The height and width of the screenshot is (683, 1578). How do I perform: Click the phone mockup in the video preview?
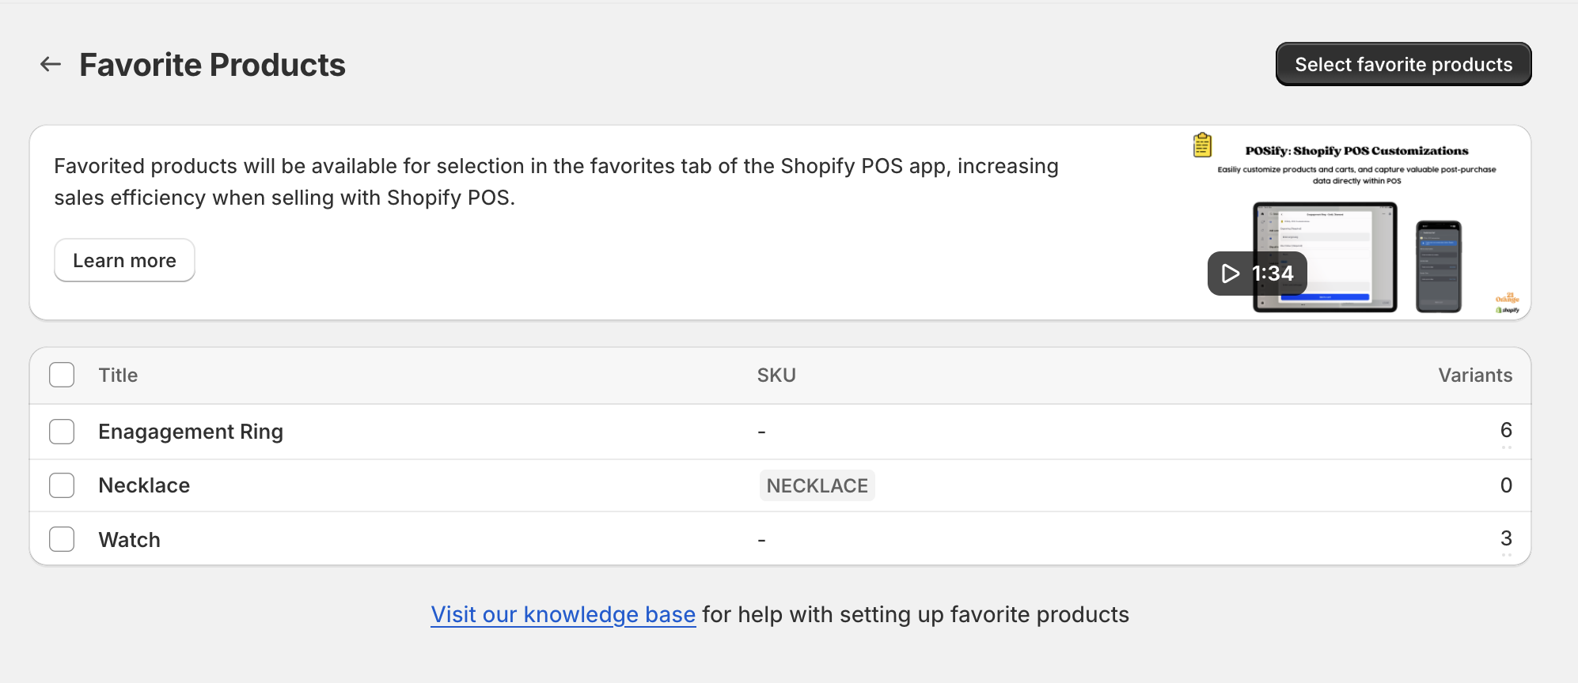click(1438, 266)
